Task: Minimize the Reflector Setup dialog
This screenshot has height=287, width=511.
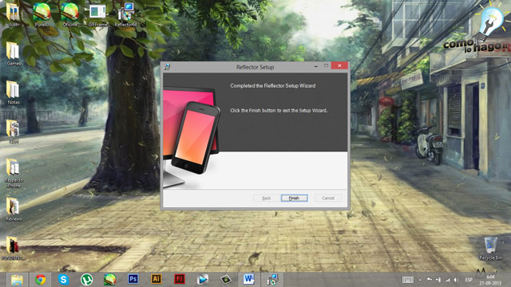Action: [316, 66]
